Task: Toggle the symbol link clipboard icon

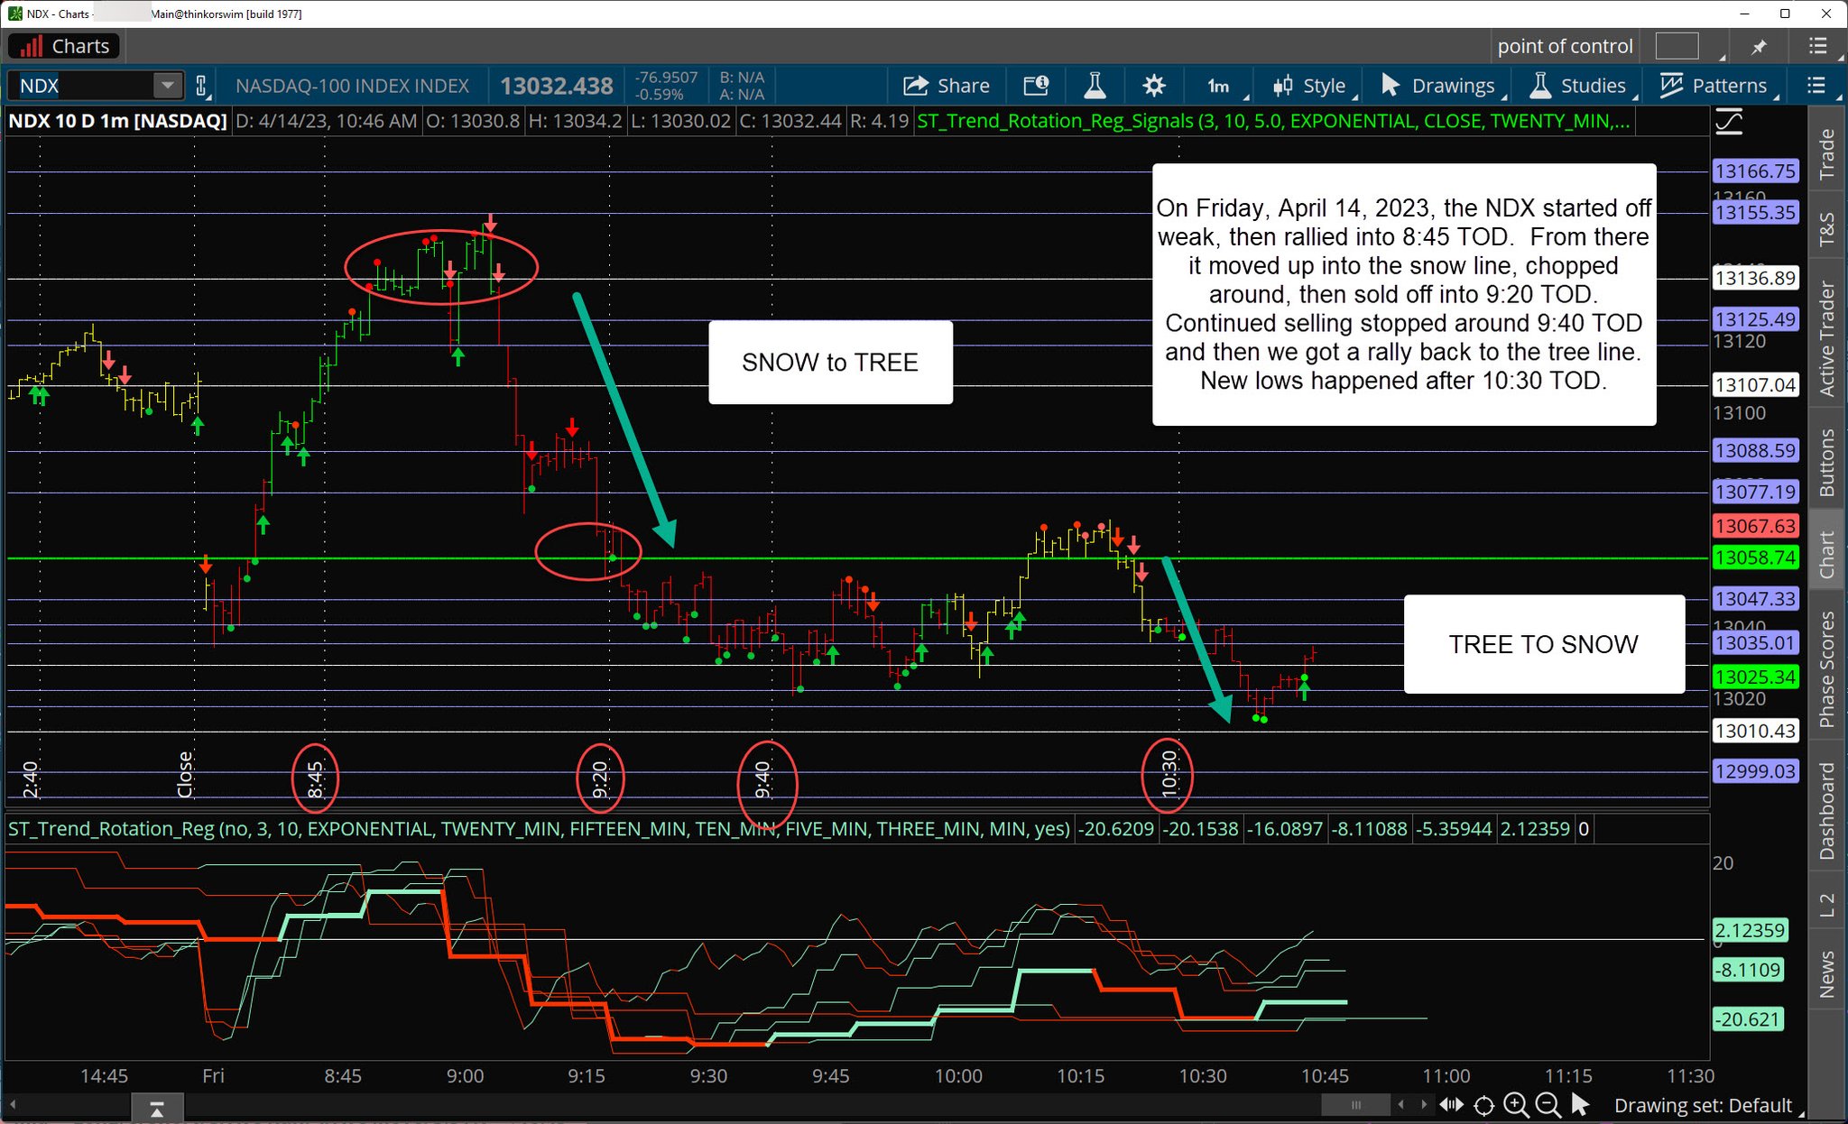Action: [202, 86]
